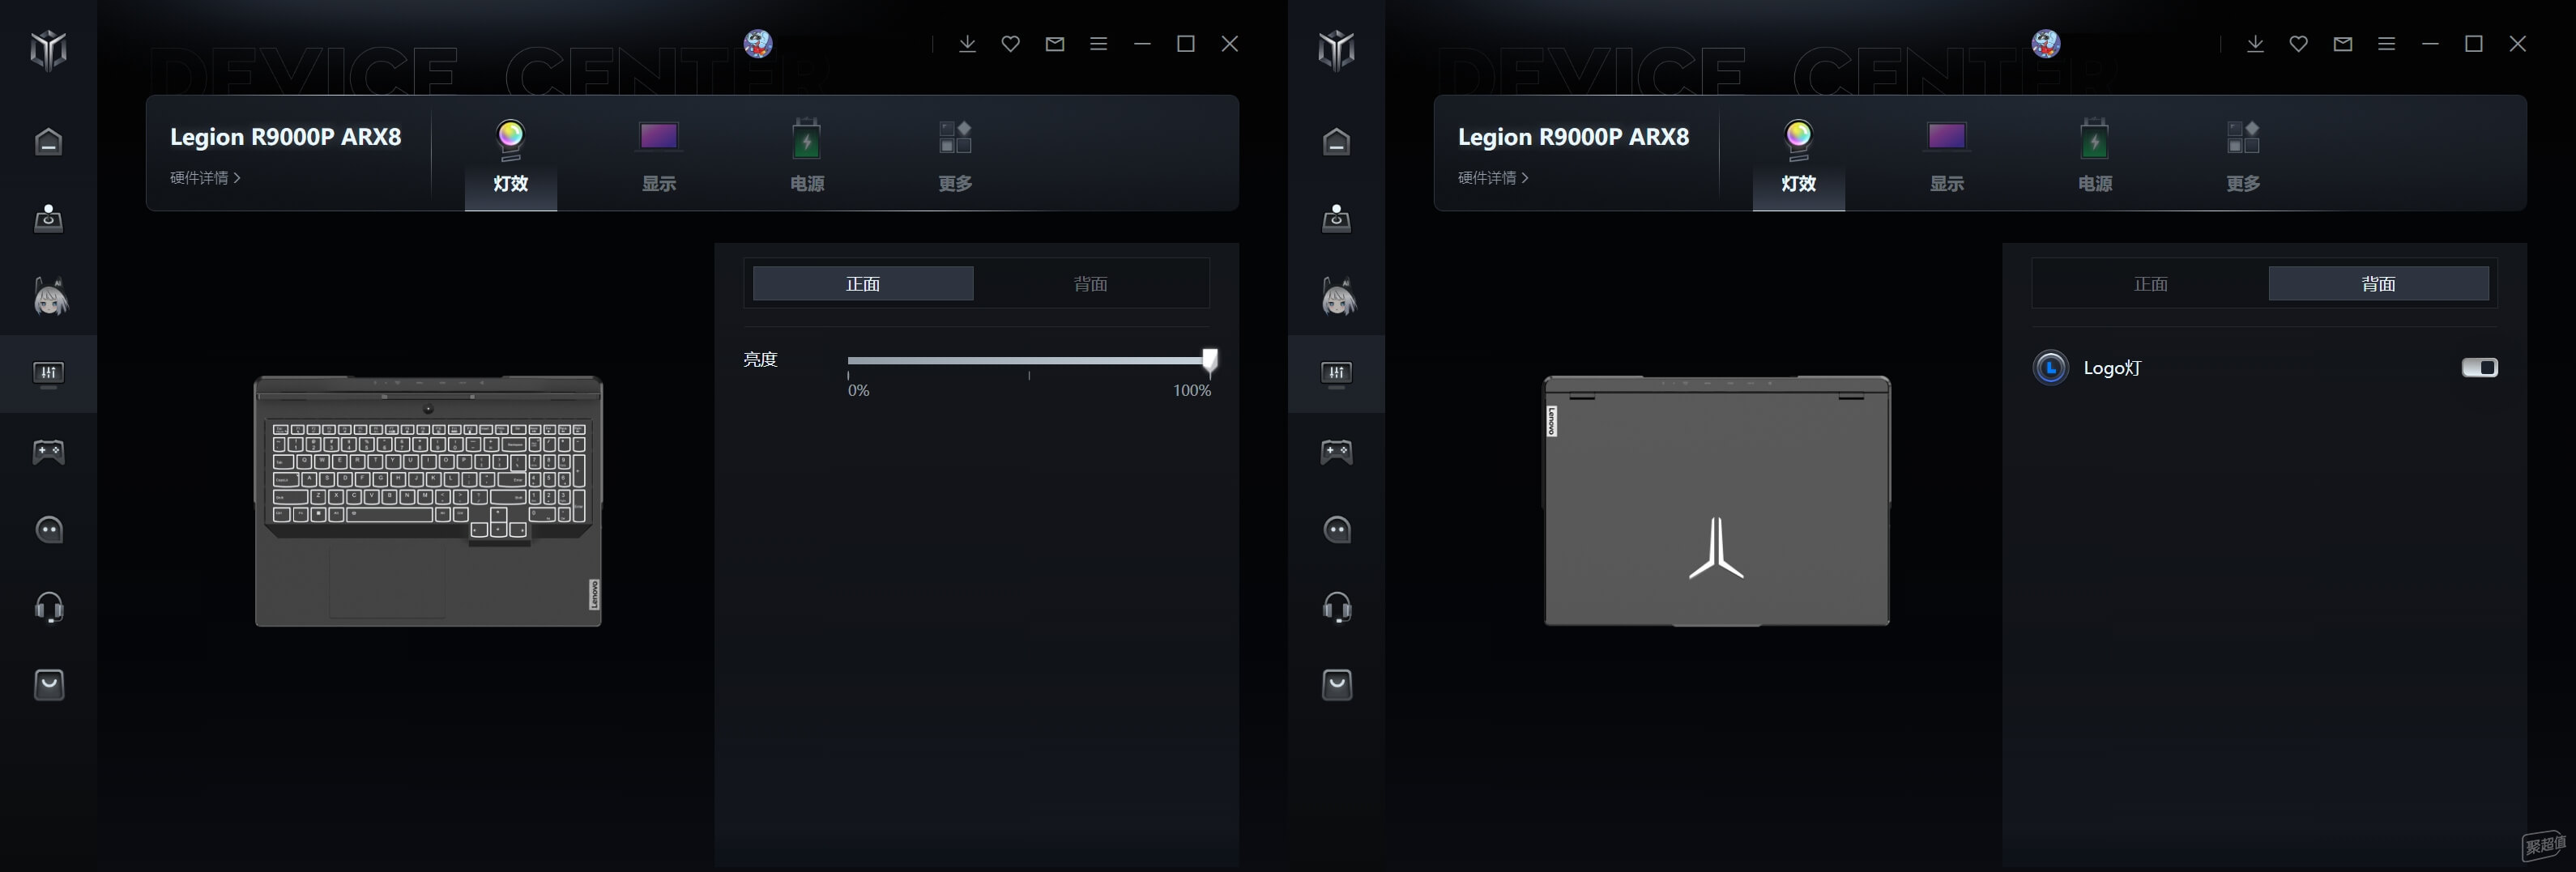
Task: Switch to 灯效 tab in left window
Action: pos(511,156)
